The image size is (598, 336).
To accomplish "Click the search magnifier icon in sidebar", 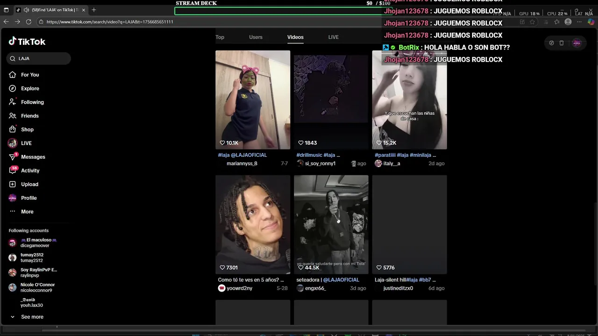I will coord(13,58).
